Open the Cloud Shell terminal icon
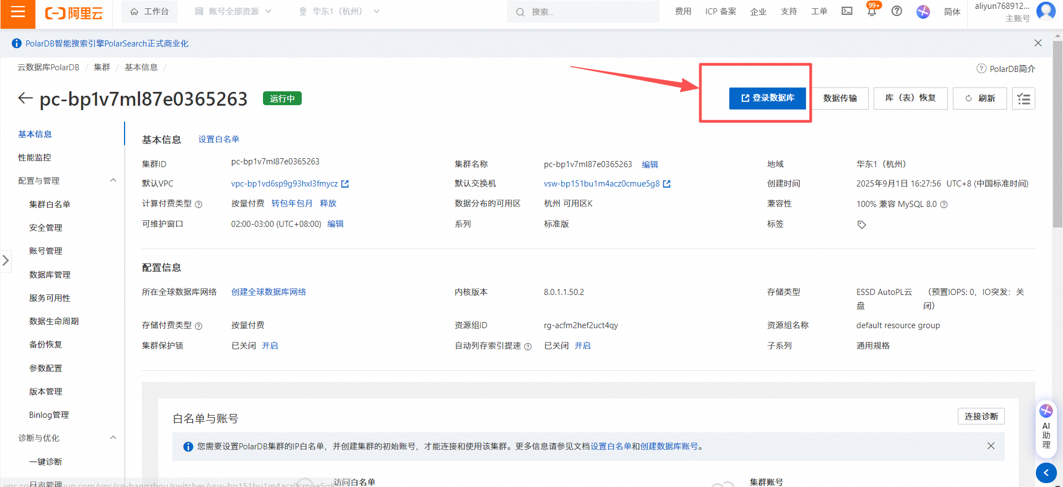The height and width of the screenshot is (487, 1063). [847, 11]
